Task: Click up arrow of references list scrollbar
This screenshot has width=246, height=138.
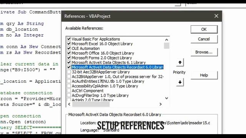Action: tap(166, 40)
